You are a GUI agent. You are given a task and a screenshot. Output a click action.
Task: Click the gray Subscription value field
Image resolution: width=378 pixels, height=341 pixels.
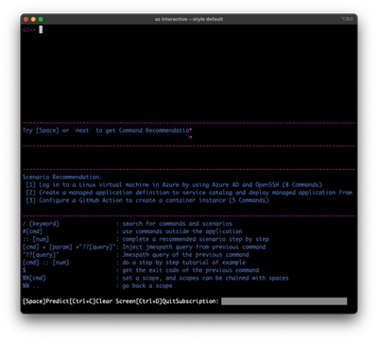pos(284,301)
